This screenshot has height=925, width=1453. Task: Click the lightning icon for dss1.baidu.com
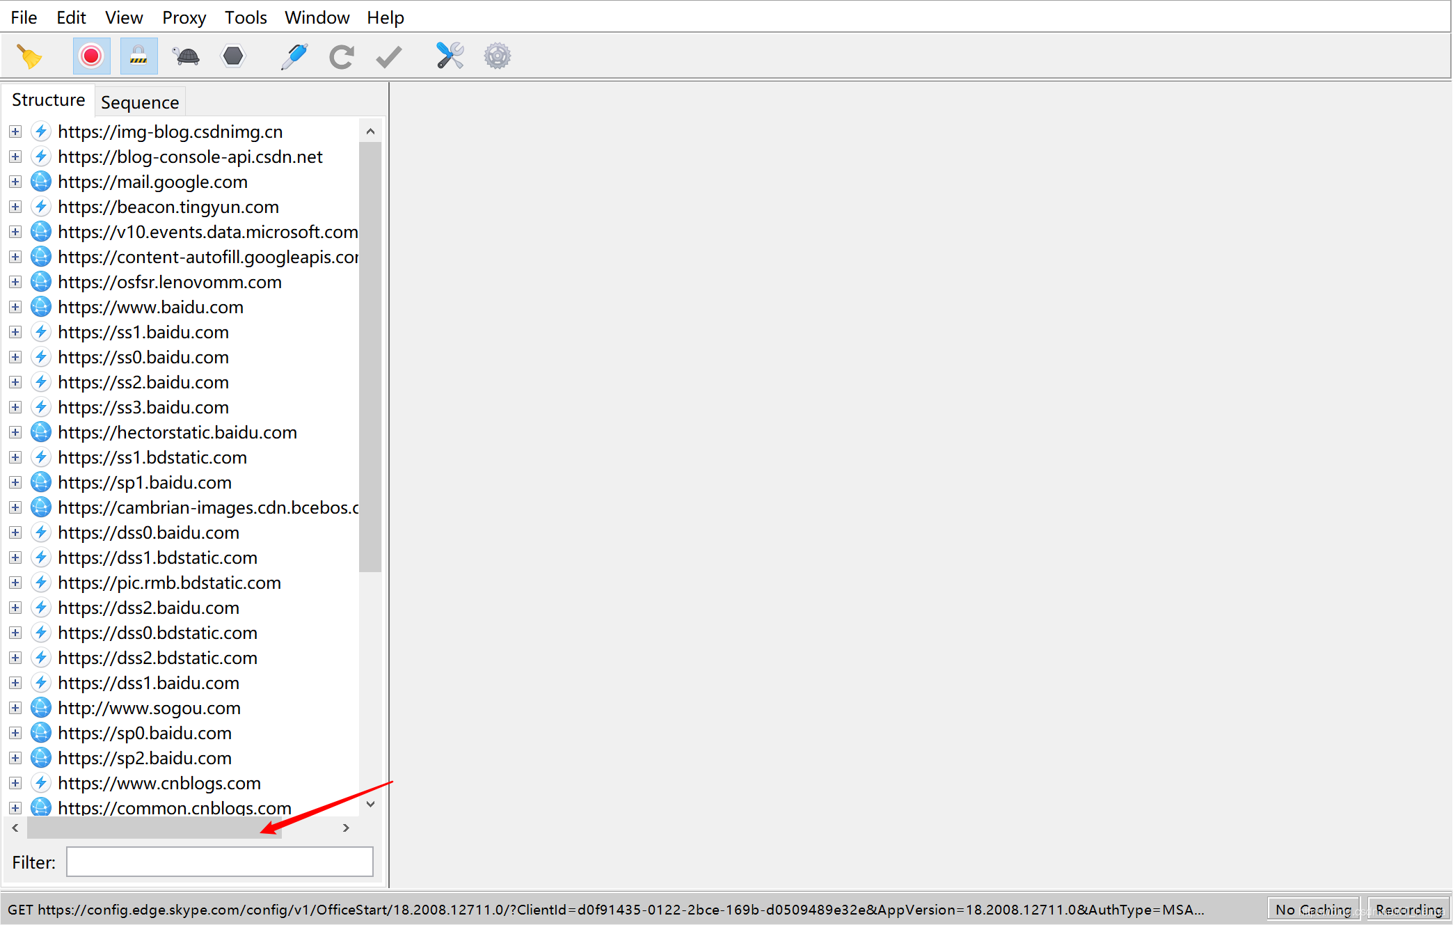pyautogui.click(x=41, y=683)
